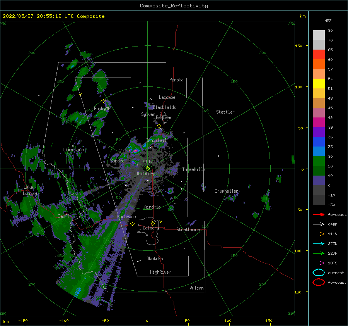348x326 pixels.
Task: Click the yellow diamond marker south of RedDeer
Action: pyautogui.click(x=159, y=126)
